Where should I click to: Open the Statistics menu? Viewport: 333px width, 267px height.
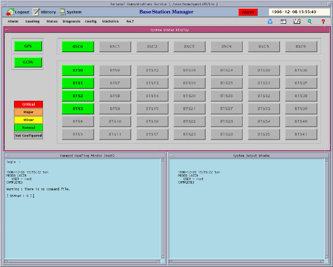(x=110, y=21)
